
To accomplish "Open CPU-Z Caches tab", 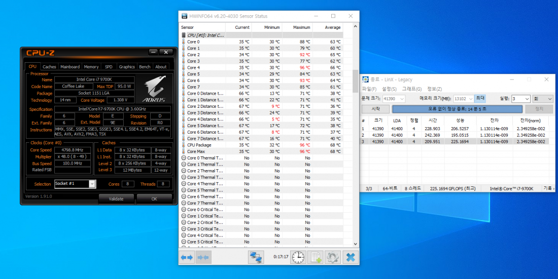I will (x=50, y=66).
